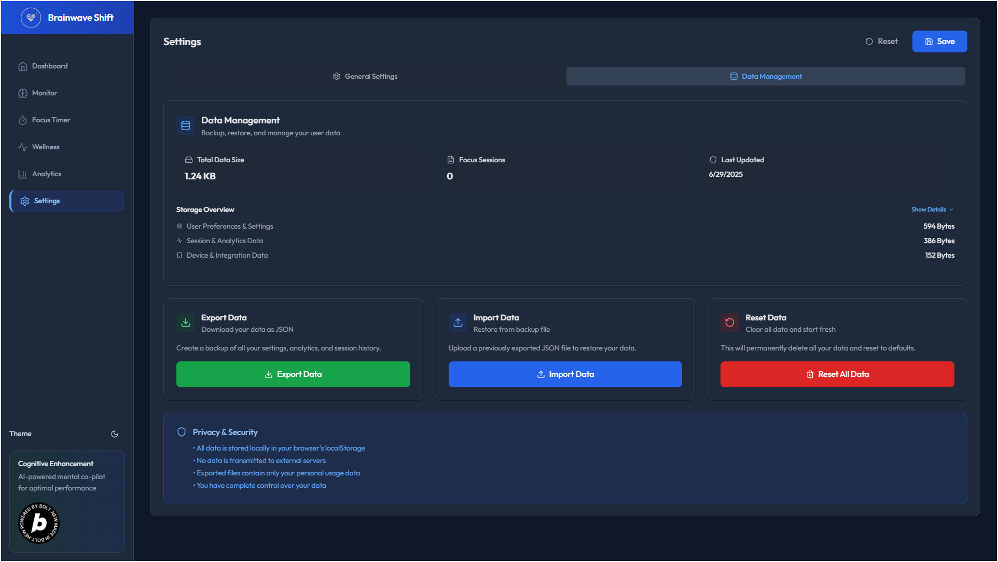Open Dashboard from the sidebar
998x562 pixels.
click(x=50, y=66)
